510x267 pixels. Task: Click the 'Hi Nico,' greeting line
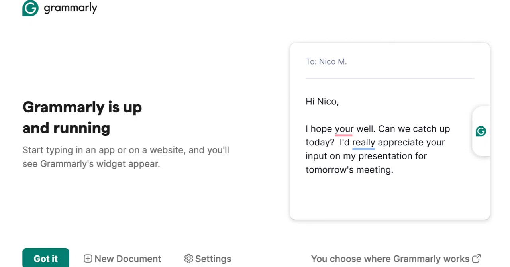[x=322, y=102]
